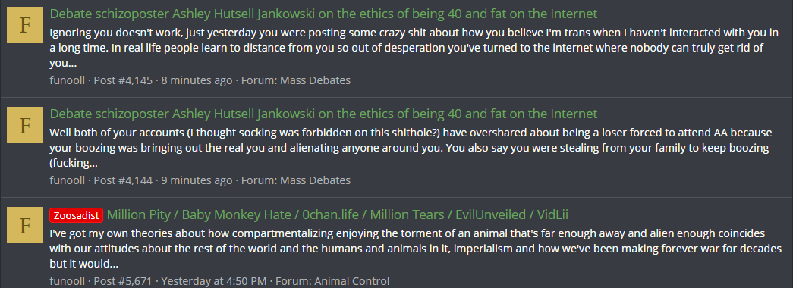Open the Million Pity / Baby Monkey Hate thread
Viewport: 793px width, 288px height.
click(338, 214)
